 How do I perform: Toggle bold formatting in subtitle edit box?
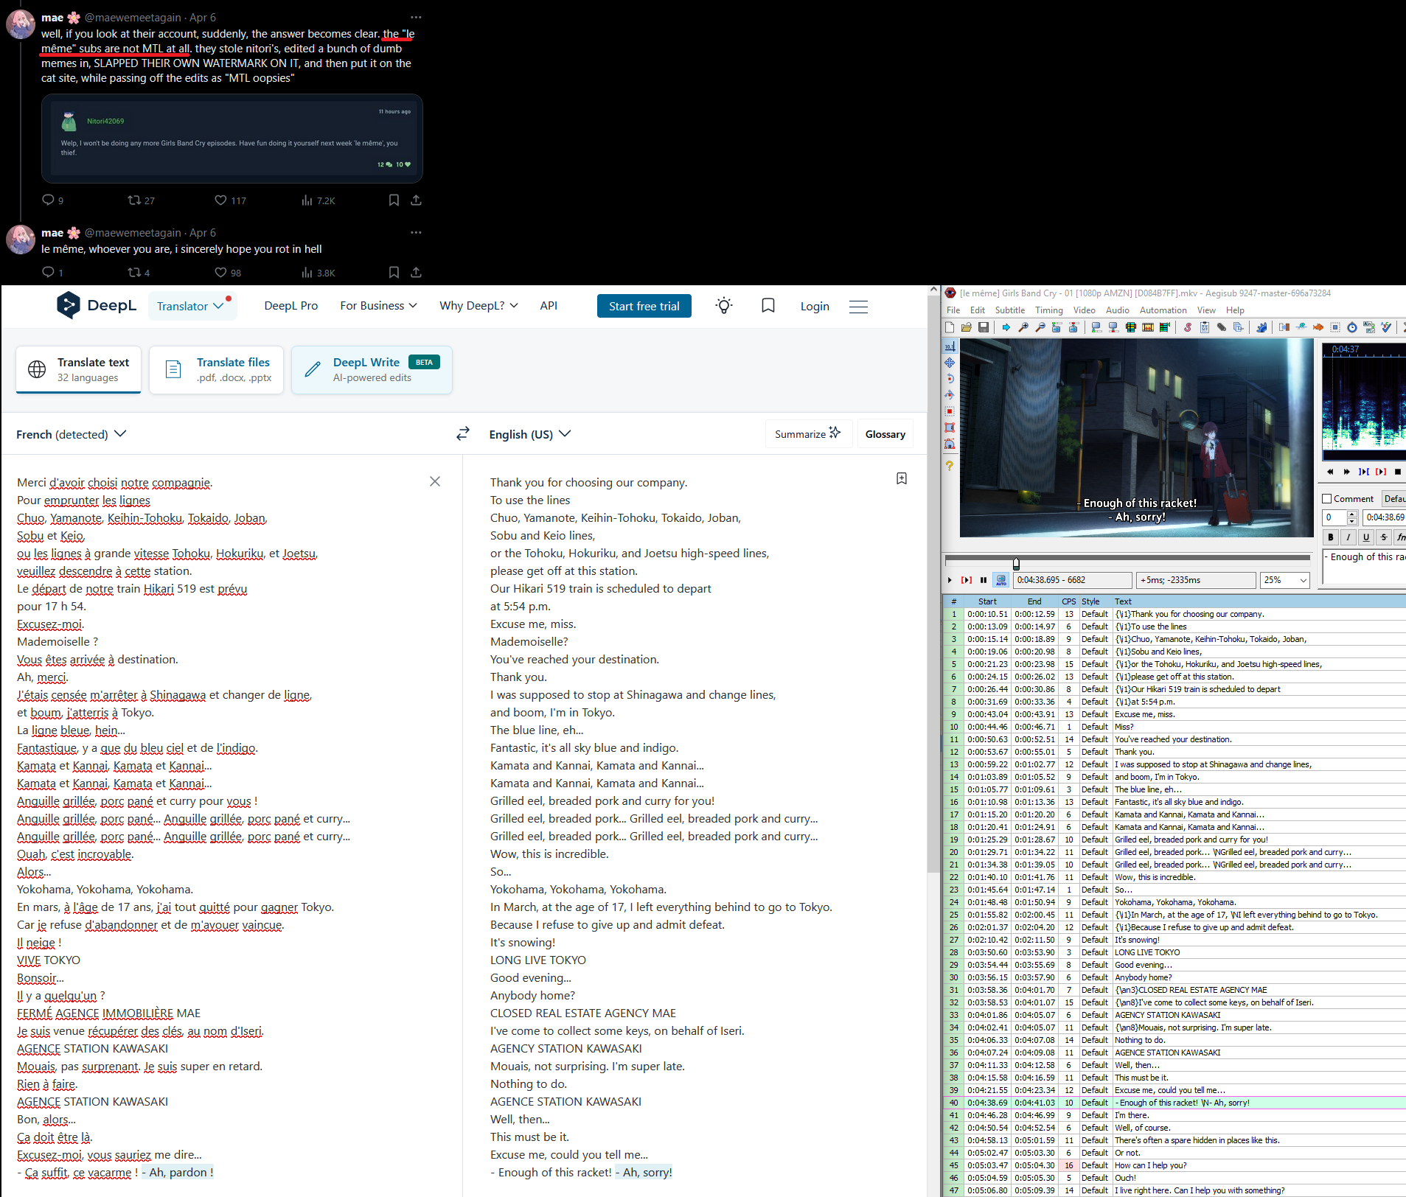pos(1331,537)
